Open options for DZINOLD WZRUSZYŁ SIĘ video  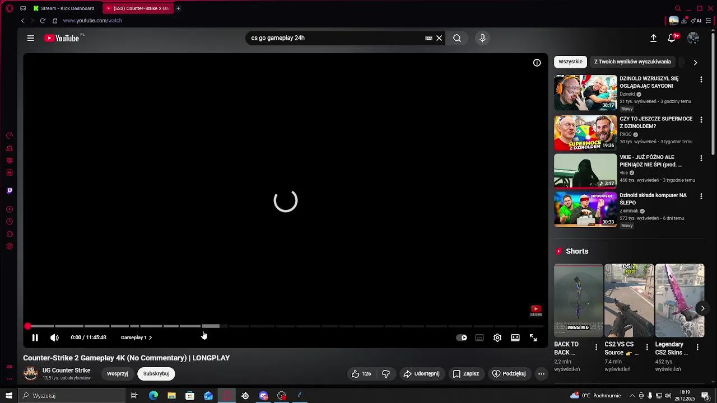pos(701,80)
